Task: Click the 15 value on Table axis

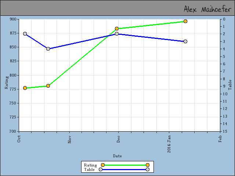Action: tap(225, 131)
